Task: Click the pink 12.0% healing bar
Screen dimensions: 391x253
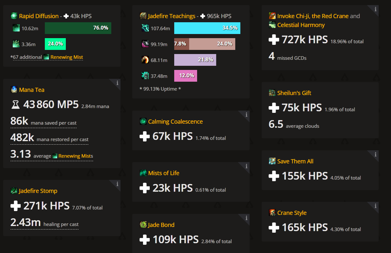Action: click(x=186, y=76)
